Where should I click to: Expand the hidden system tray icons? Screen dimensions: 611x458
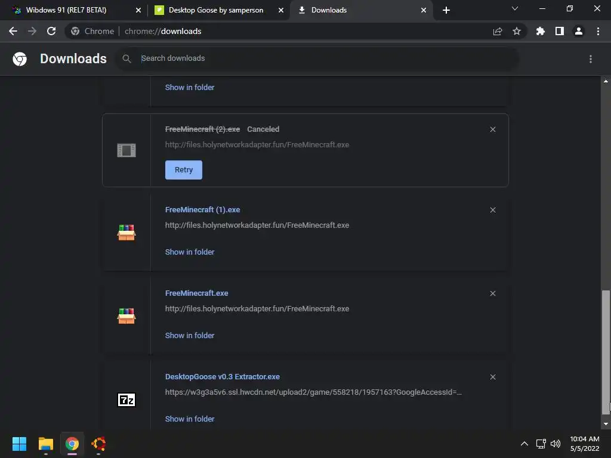524,444
